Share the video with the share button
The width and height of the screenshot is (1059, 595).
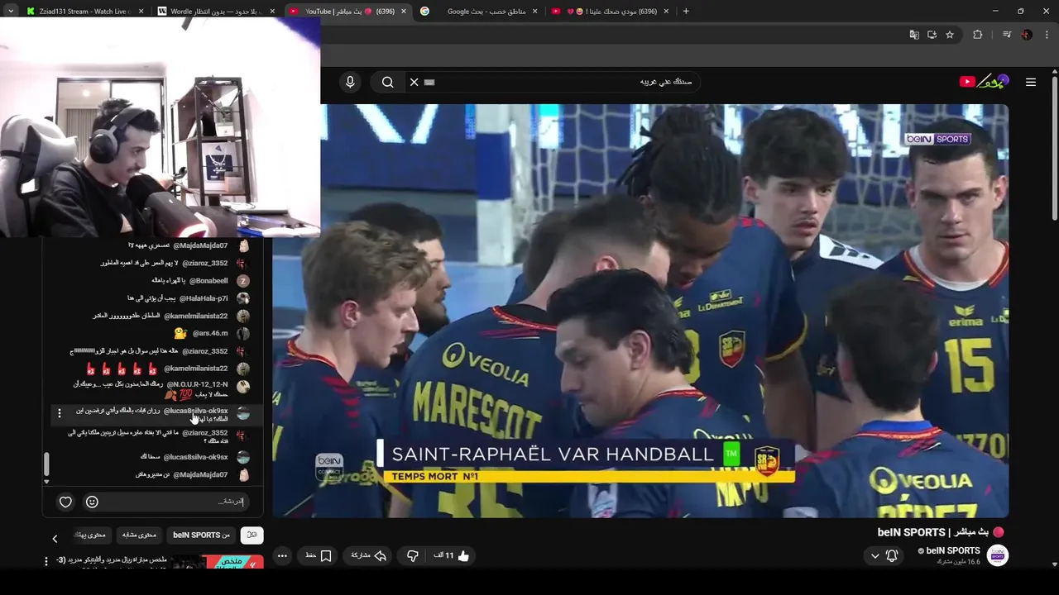click(x=369, y=556)
